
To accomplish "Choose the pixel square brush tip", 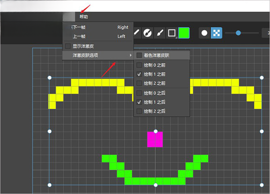I will pos(216,33).
